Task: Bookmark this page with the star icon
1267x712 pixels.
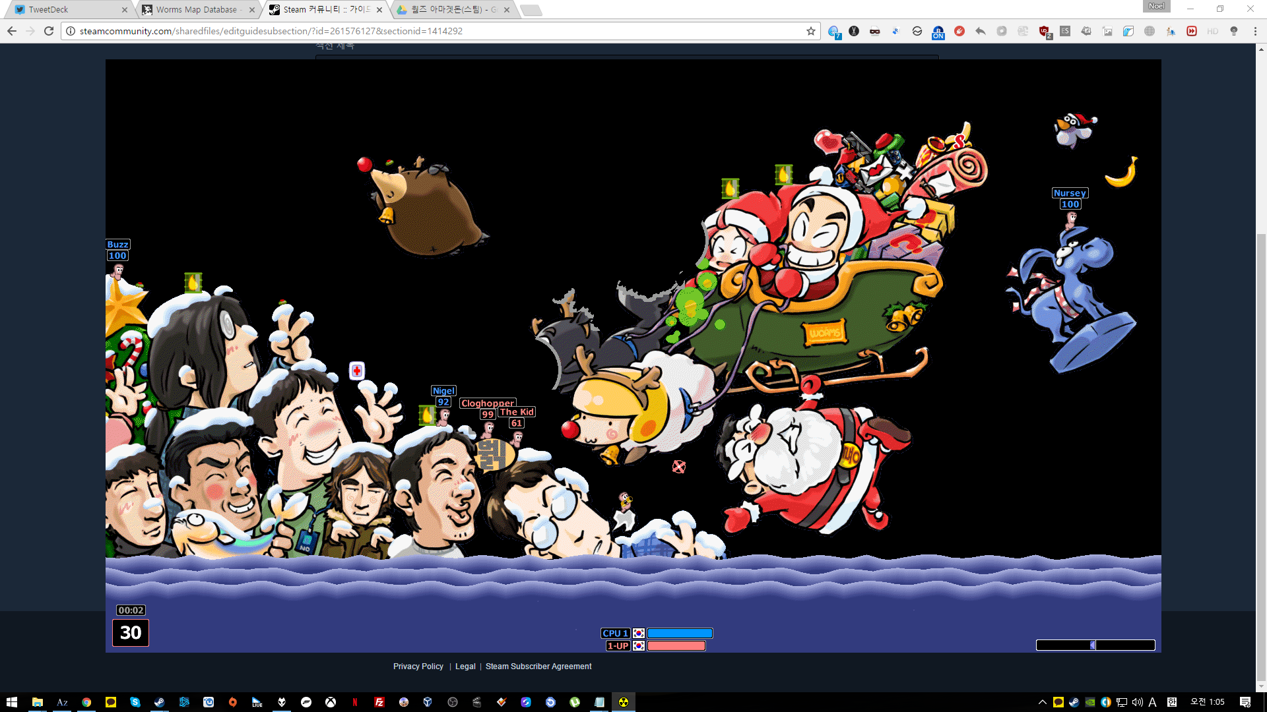Action: click(811, 31)
